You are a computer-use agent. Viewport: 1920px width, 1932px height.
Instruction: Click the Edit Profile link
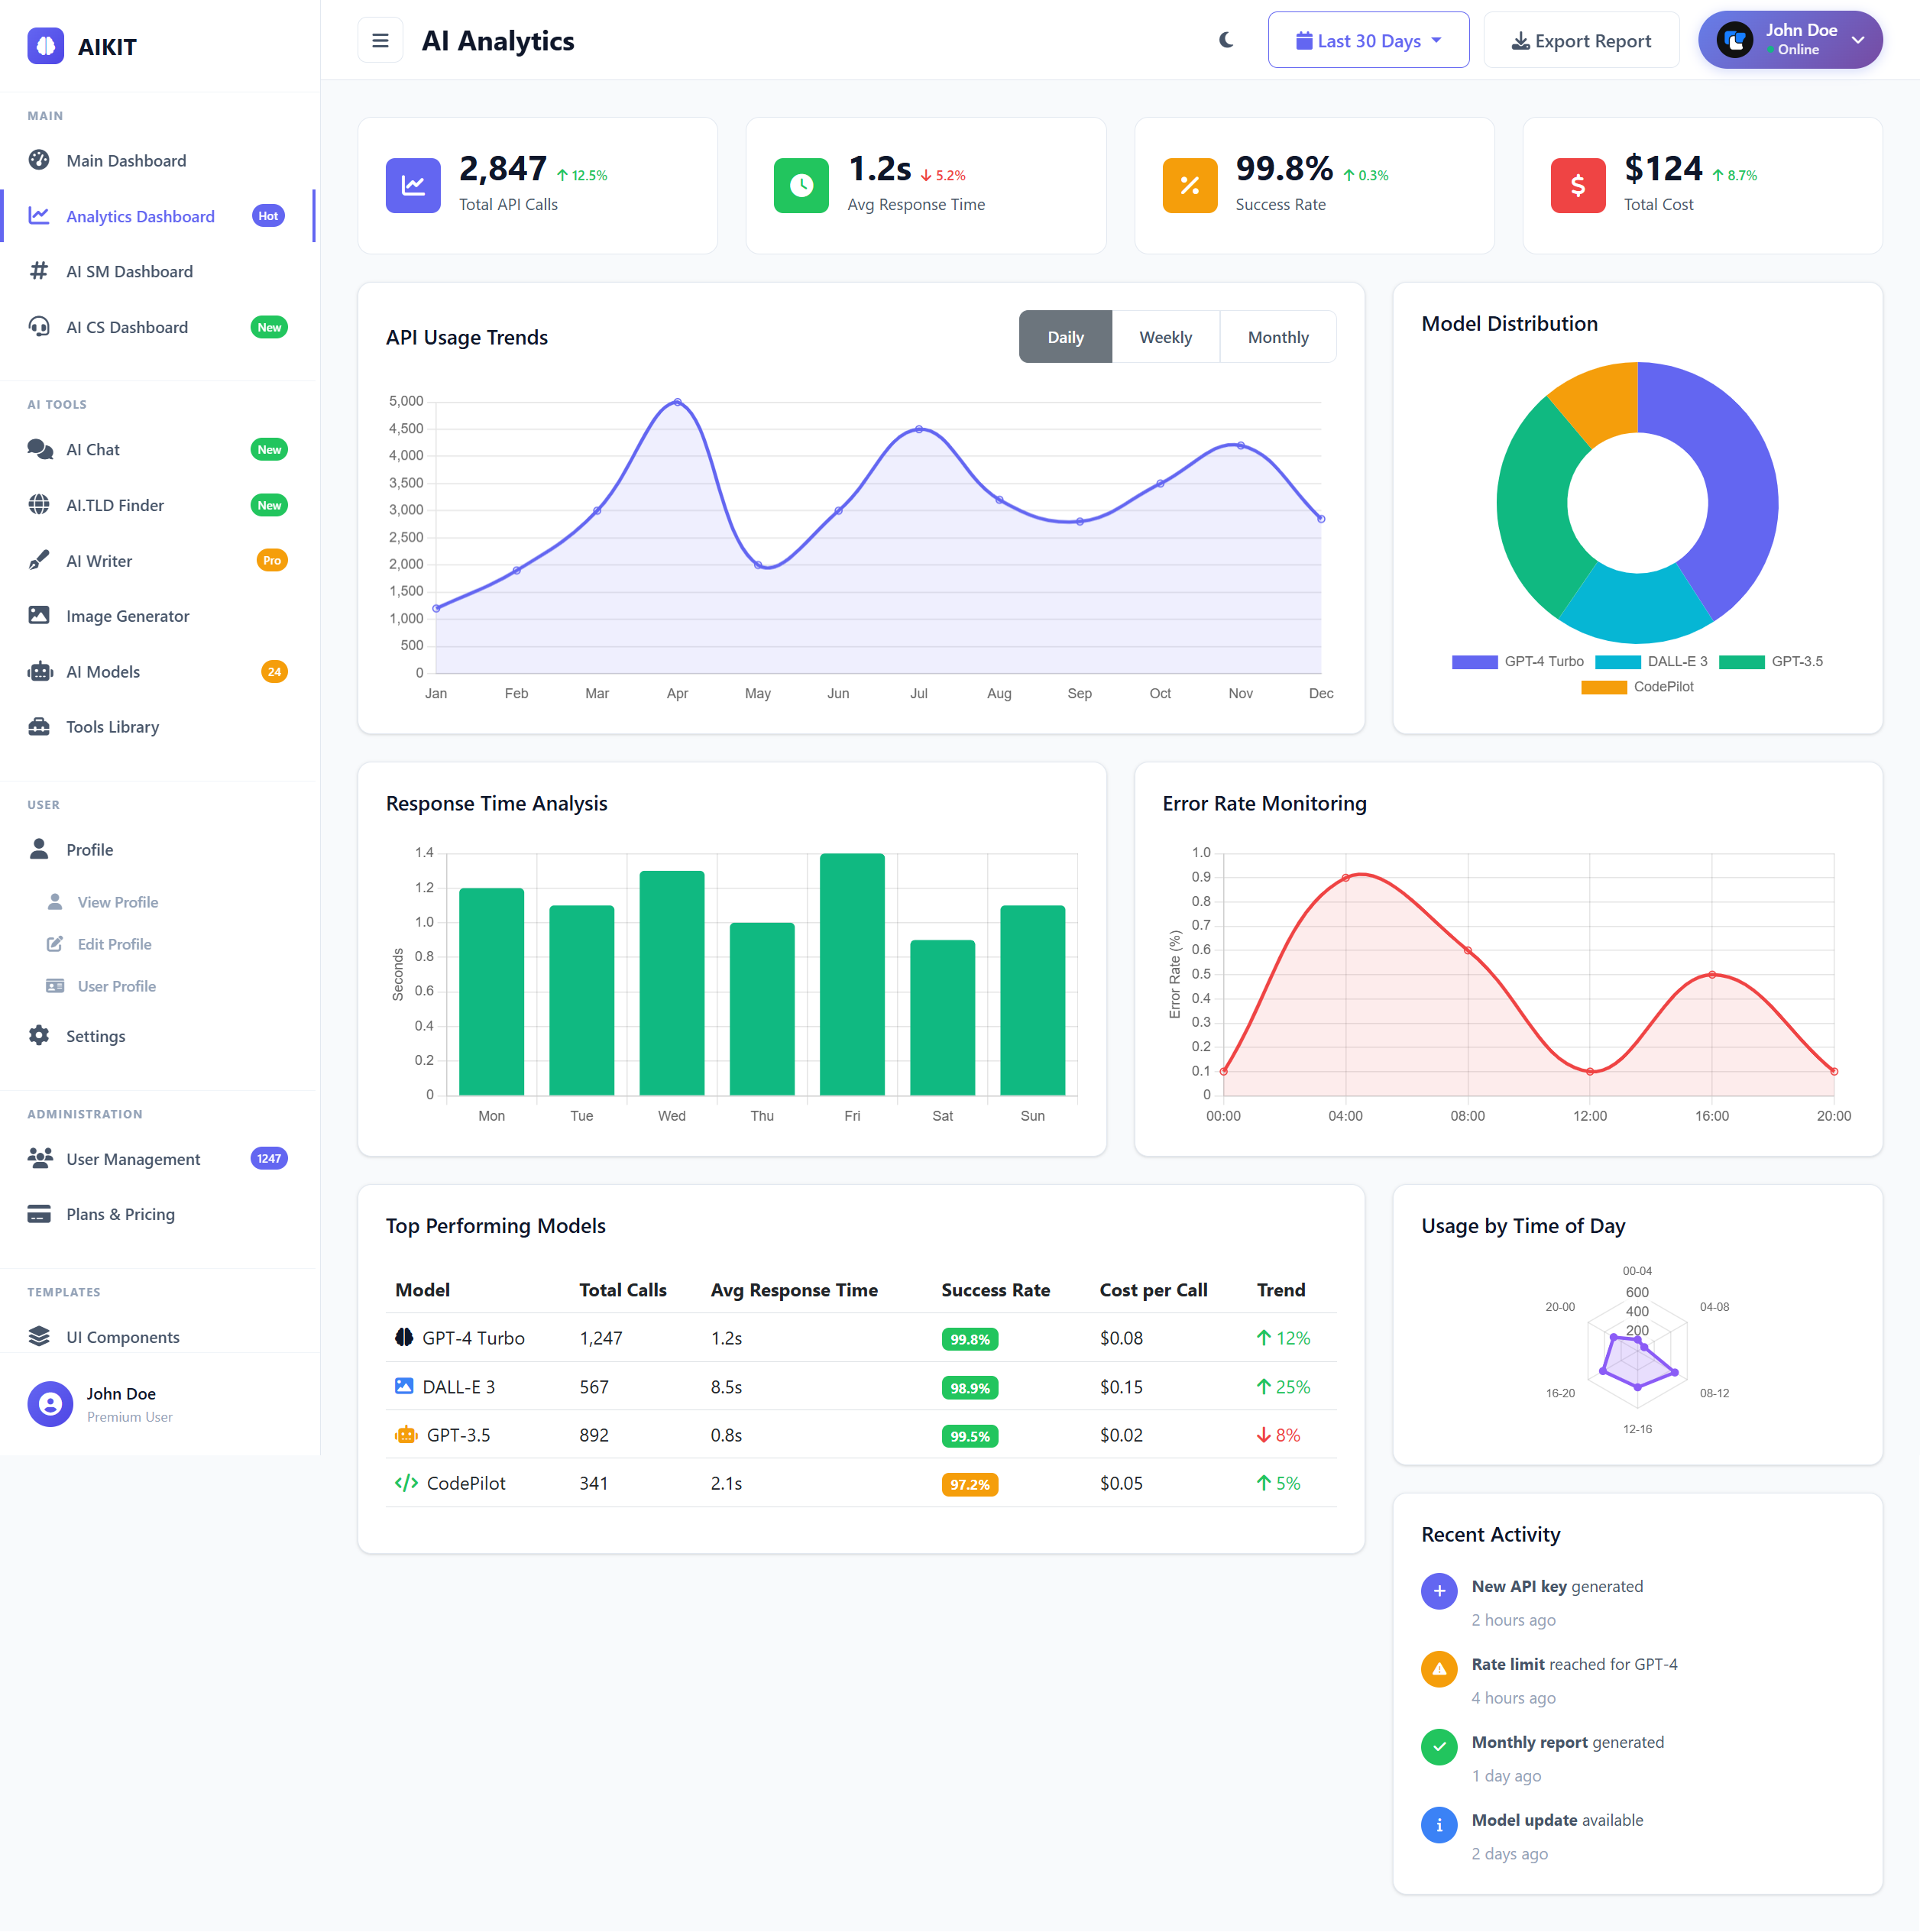114,944
